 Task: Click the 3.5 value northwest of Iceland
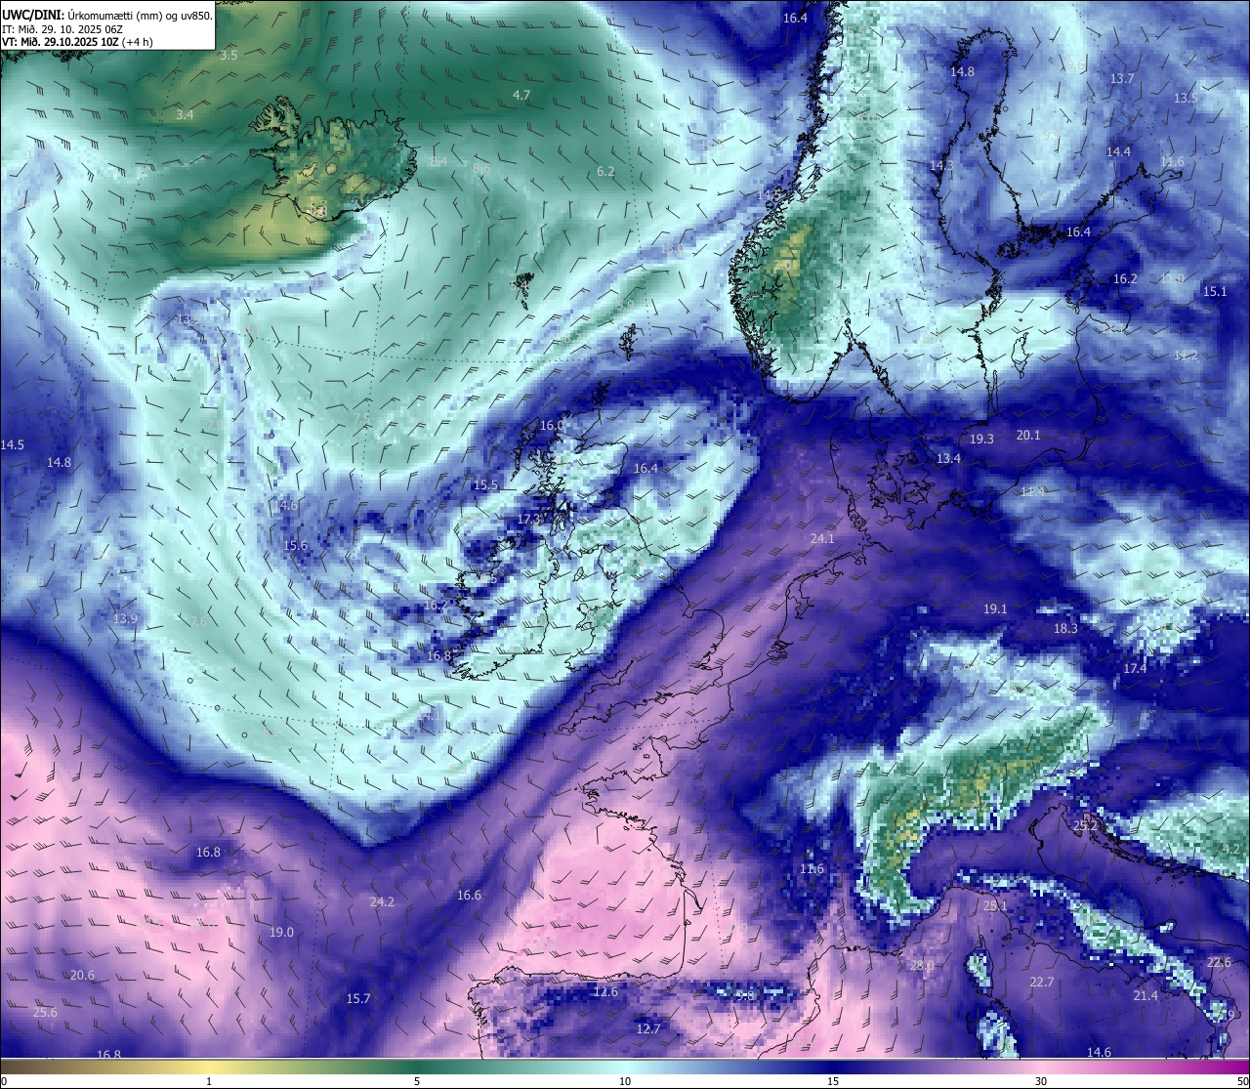click(228, 56)
